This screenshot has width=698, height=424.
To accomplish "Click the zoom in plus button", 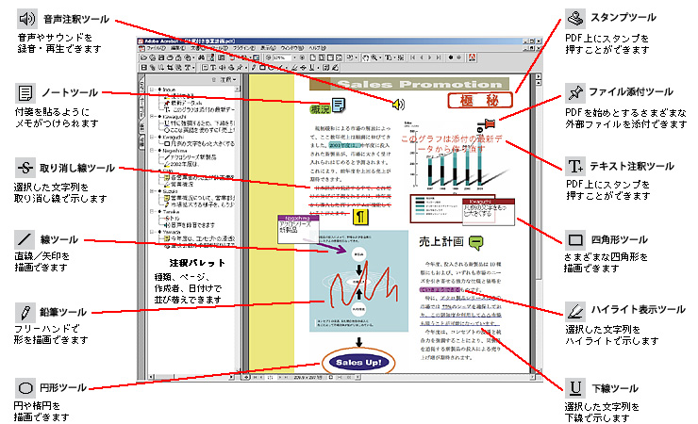I will pos(302,57).
